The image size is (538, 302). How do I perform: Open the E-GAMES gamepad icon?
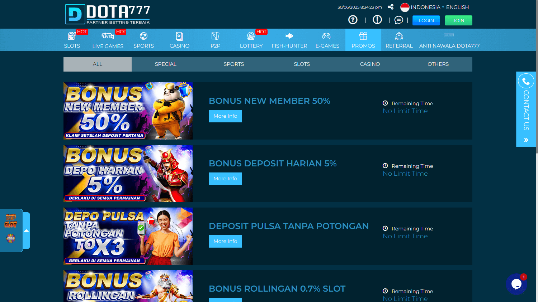[327, 35]
